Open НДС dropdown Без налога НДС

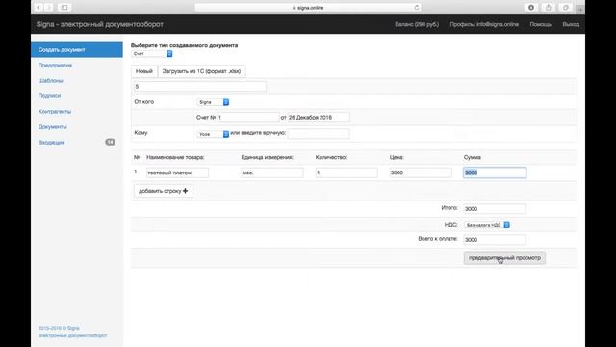point(487,225)
